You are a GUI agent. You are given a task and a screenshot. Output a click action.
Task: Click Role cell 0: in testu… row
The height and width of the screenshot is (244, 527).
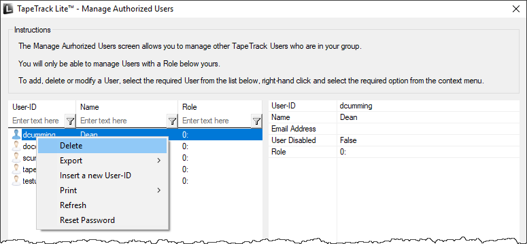[185, 181]
